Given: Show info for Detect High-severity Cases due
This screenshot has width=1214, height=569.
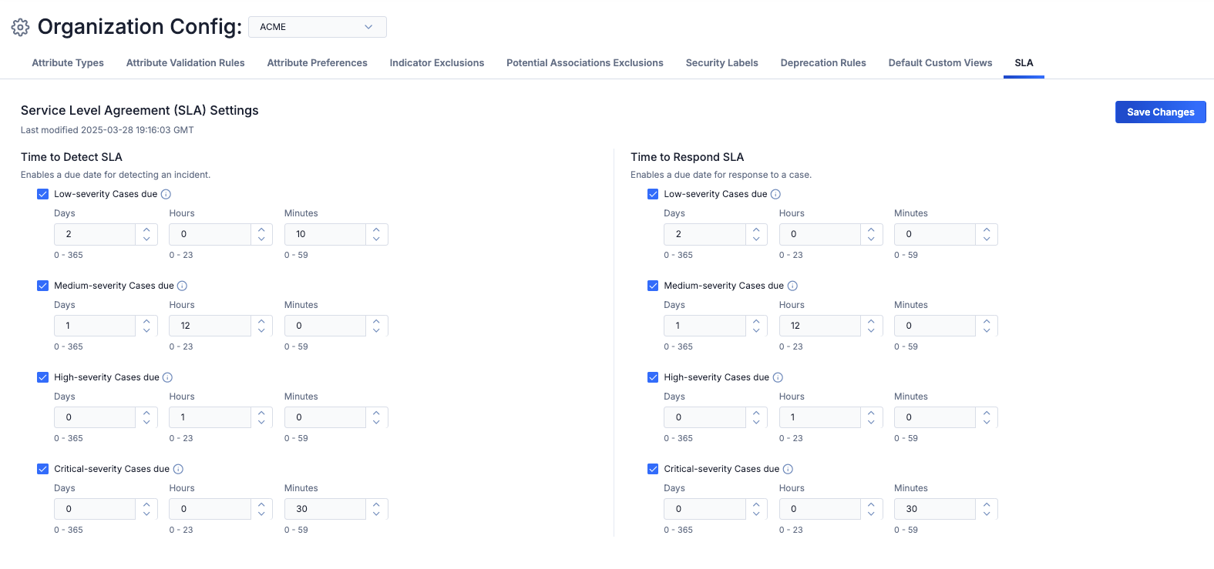Looking at the screenshot, I should (x=167, y=377).
